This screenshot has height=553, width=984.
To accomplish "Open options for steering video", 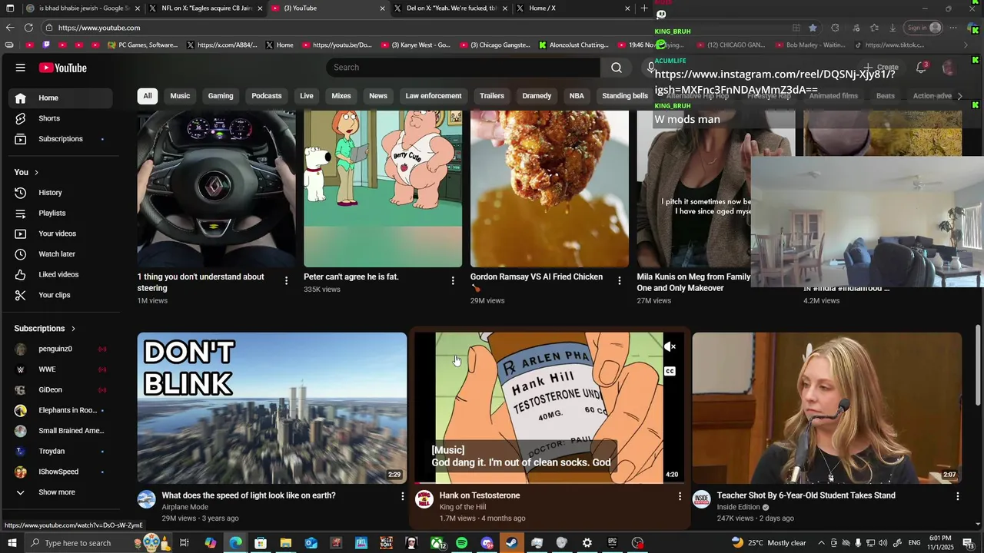I will 286,281.
